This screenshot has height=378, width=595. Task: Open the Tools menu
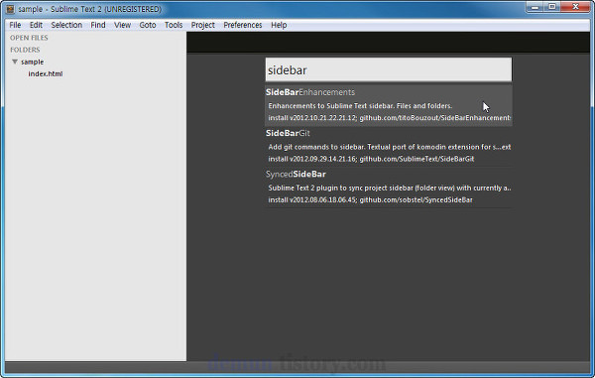click(x=174, y=25)
